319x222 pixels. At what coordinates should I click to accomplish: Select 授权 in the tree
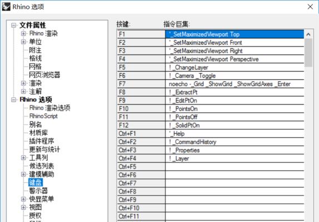click(35, 215)
